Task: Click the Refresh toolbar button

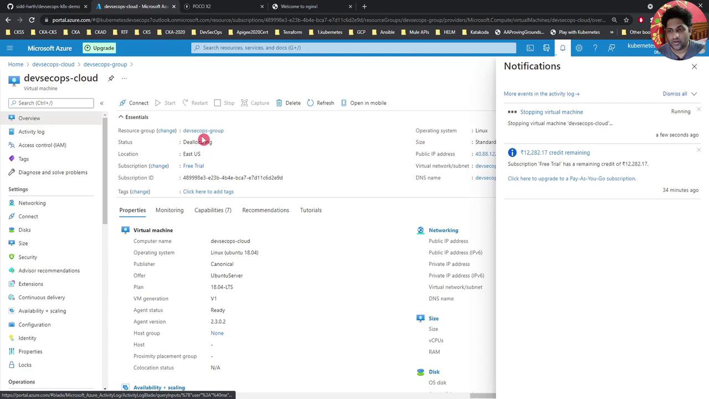Action: pos(320,103)
